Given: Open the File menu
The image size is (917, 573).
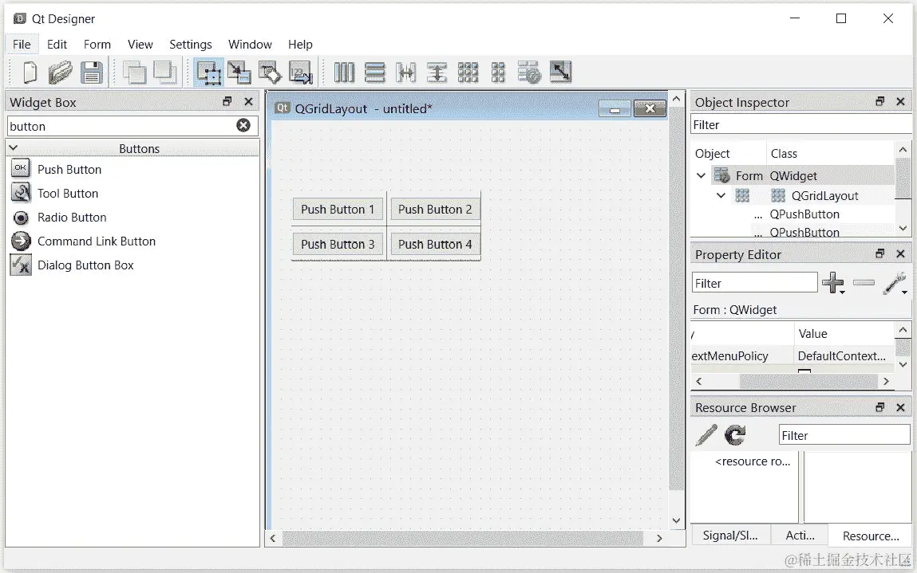Looking at the screenshot, I should coord(22,45).
